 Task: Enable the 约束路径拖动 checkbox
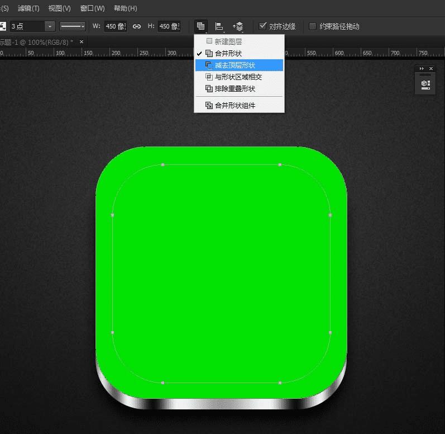[313, 26]
